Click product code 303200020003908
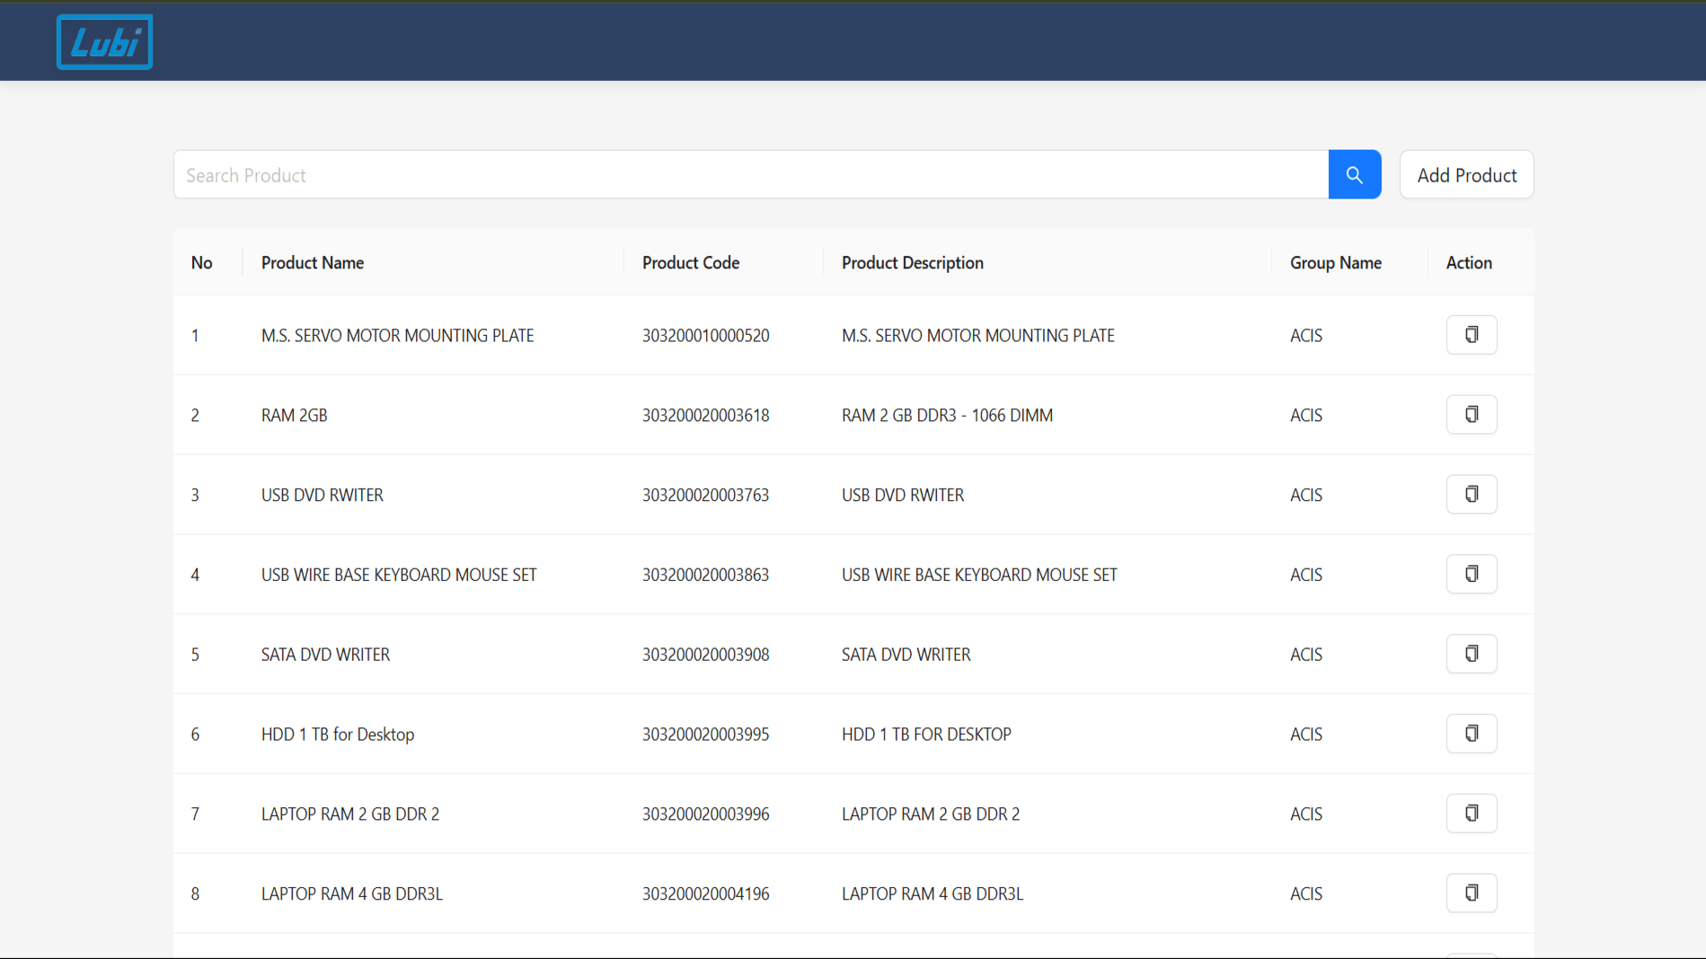 705,655
